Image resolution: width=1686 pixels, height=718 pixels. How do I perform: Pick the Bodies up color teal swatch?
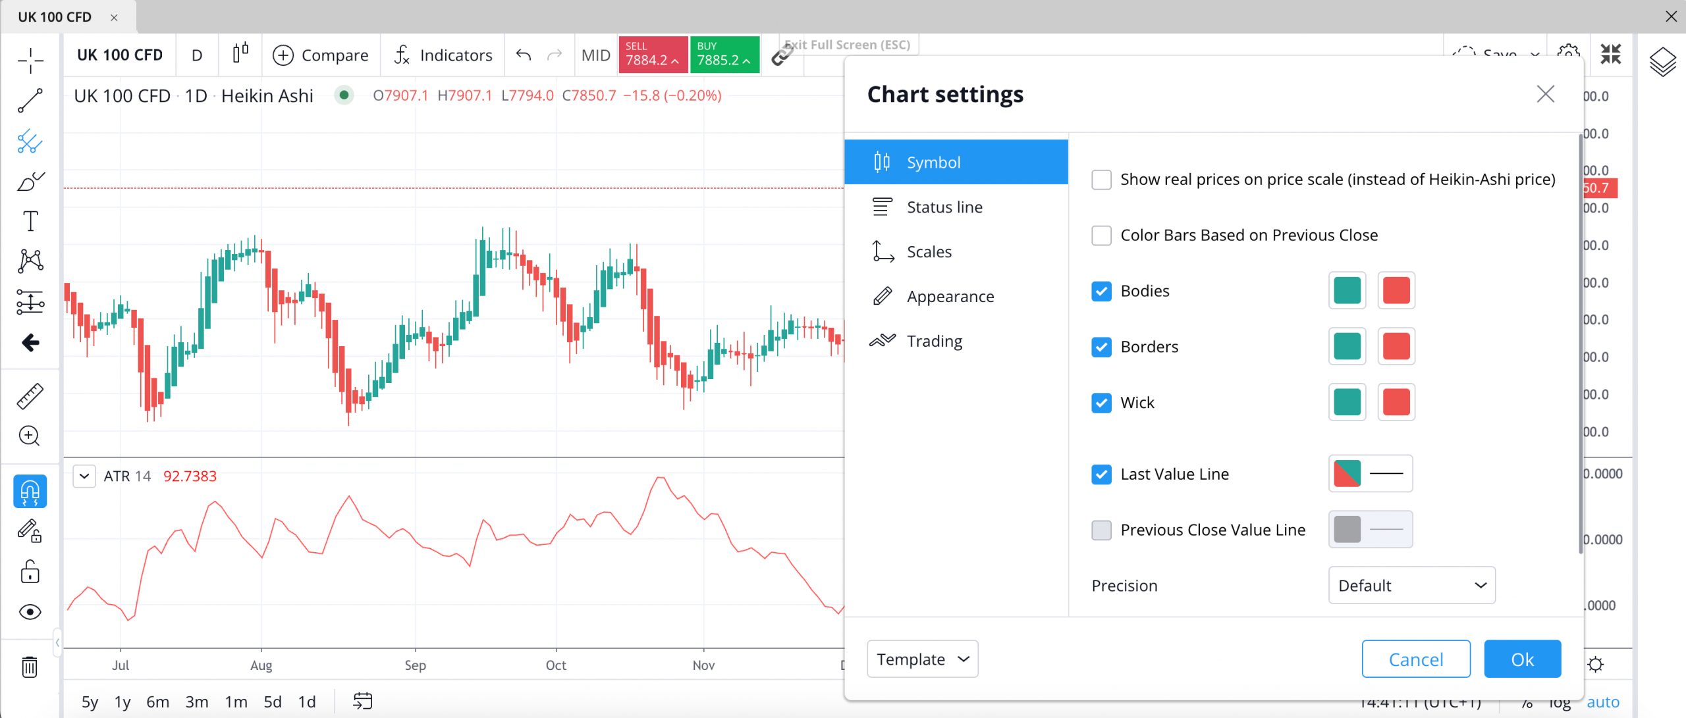point(1347,290)
